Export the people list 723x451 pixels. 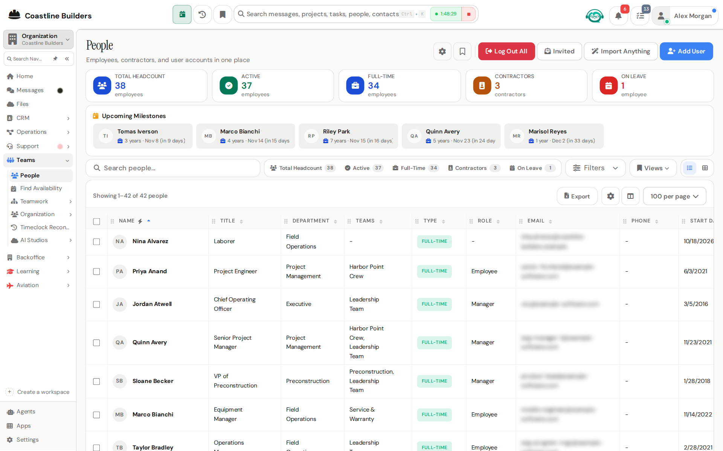click(577, 196)
